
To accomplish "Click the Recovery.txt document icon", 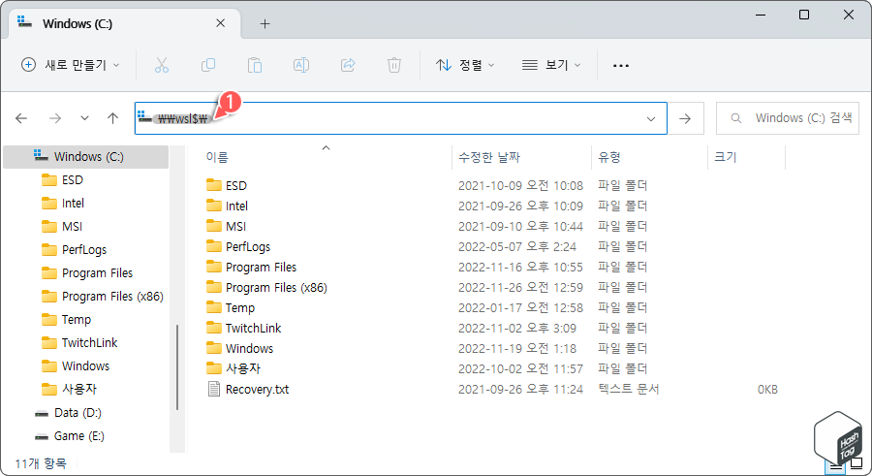I will click(213, 389).
